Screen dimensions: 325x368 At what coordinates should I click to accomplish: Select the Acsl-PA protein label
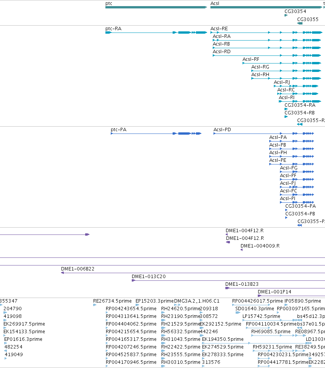(278, 137)
